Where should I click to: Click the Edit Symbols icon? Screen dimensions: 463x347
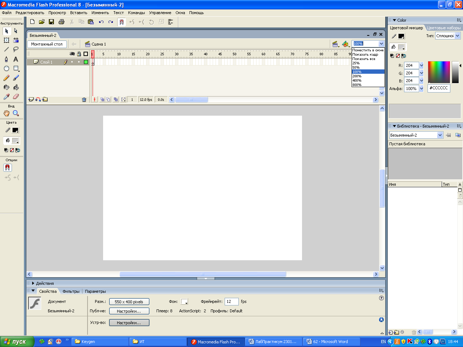coord(345,44)
